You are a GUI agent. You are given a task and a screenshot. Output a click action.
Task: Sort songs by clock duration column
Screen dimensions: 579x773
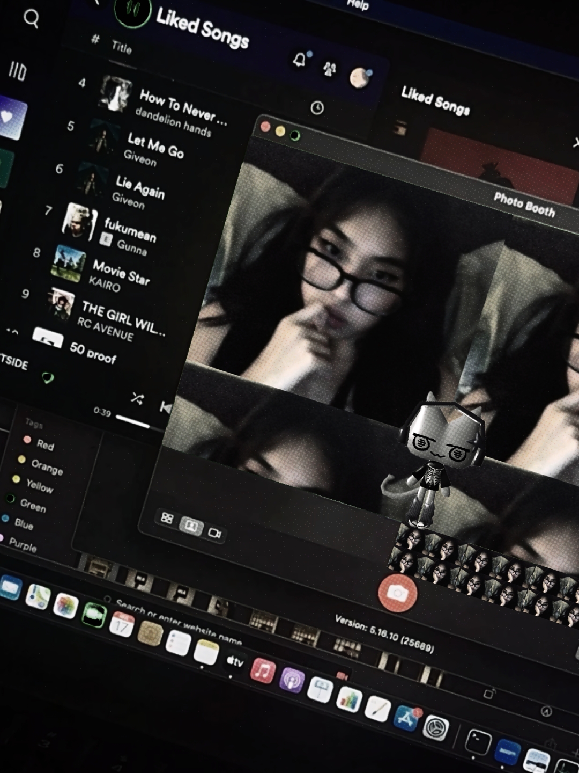coord(317,108)
